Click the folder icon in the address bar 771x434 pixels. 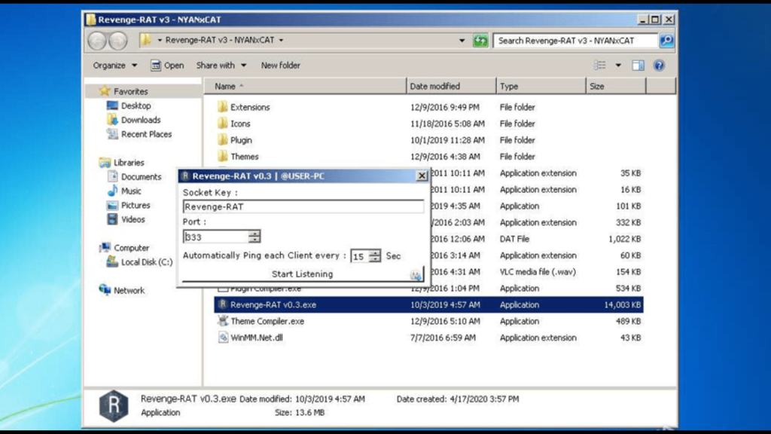pos(145,40)
